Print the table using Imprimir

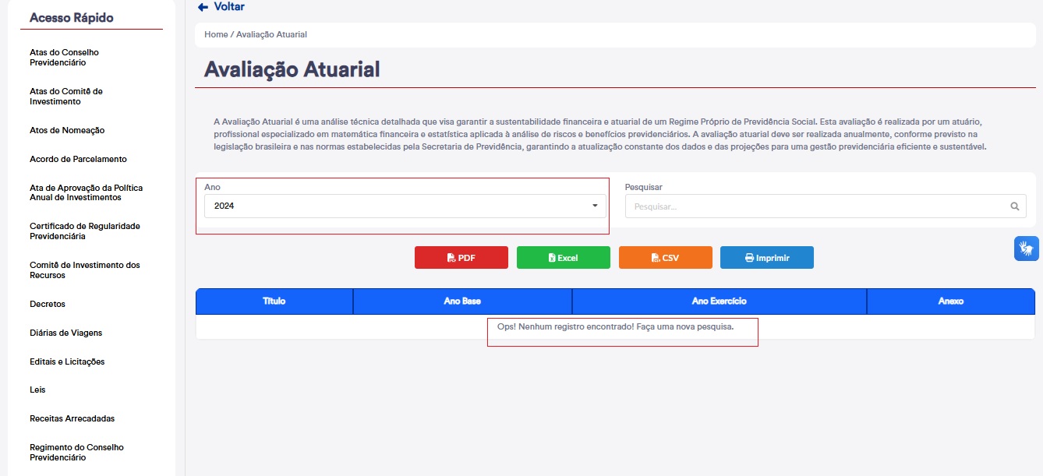point(766,258)
